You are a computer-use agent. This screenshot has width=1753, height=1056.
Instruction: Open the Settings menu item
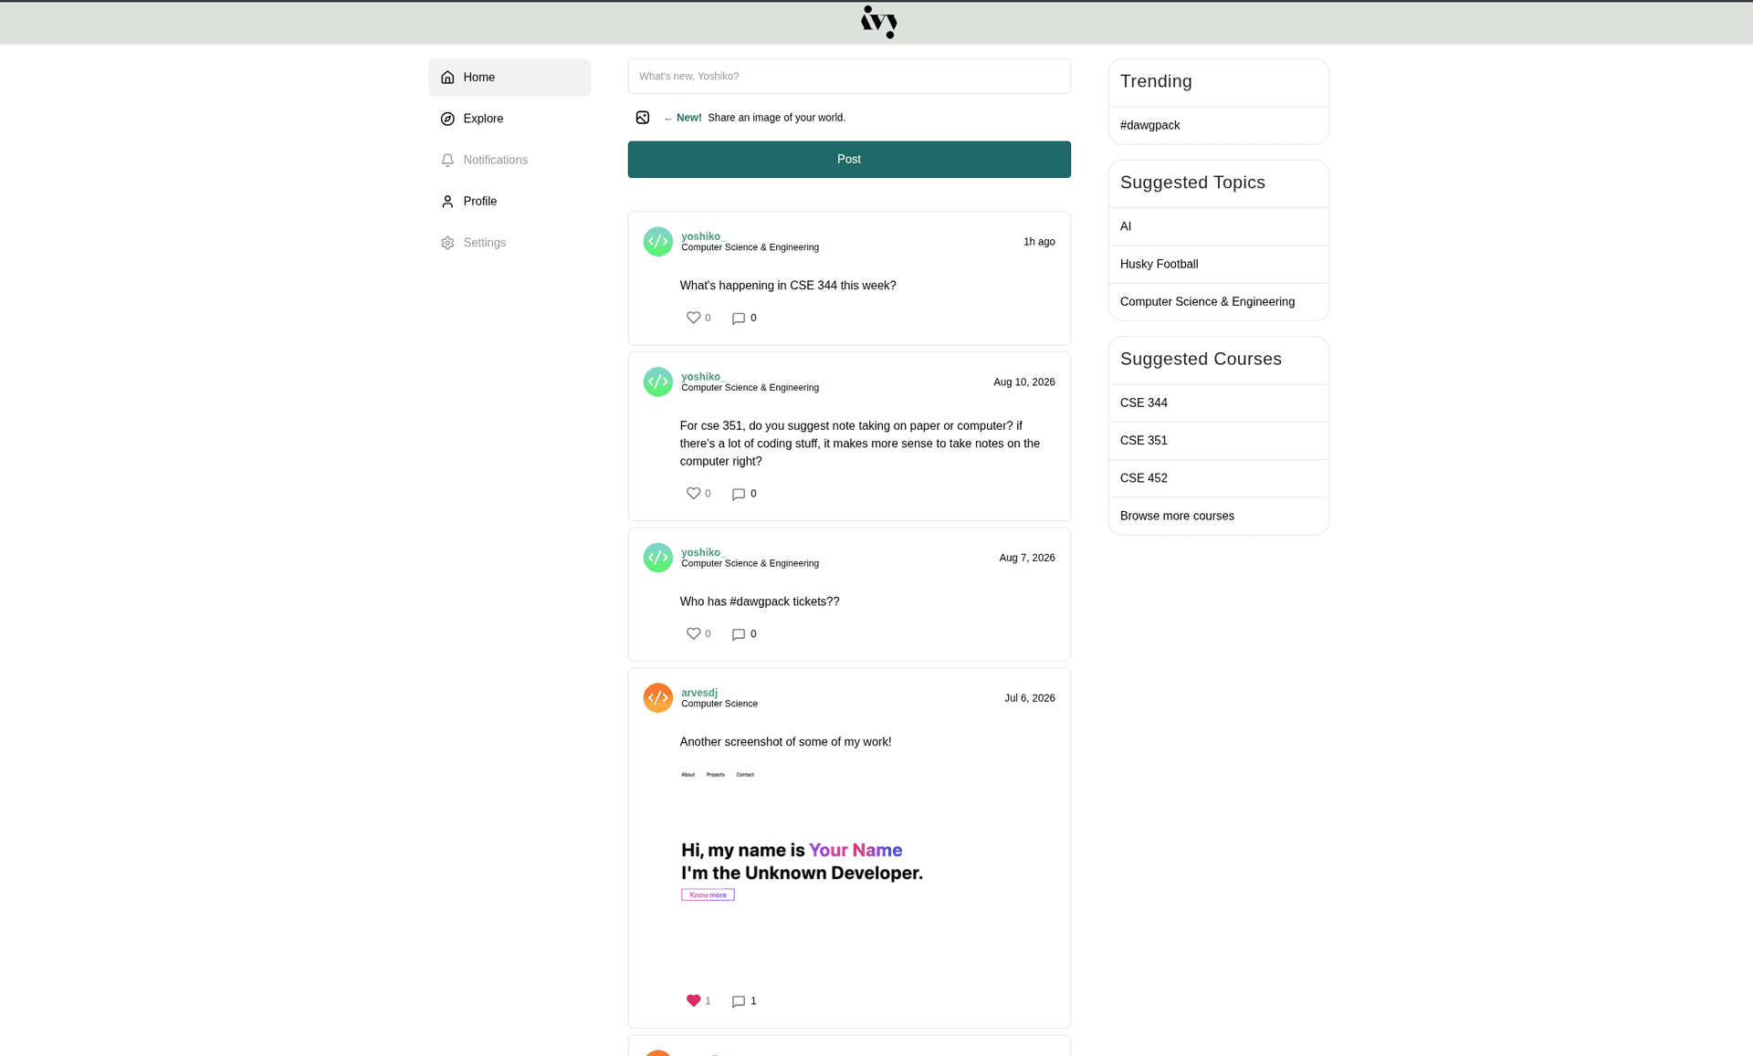509,243
